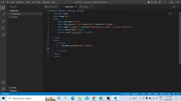
Task: Open the customize layout icon
Action: (160, 2)
